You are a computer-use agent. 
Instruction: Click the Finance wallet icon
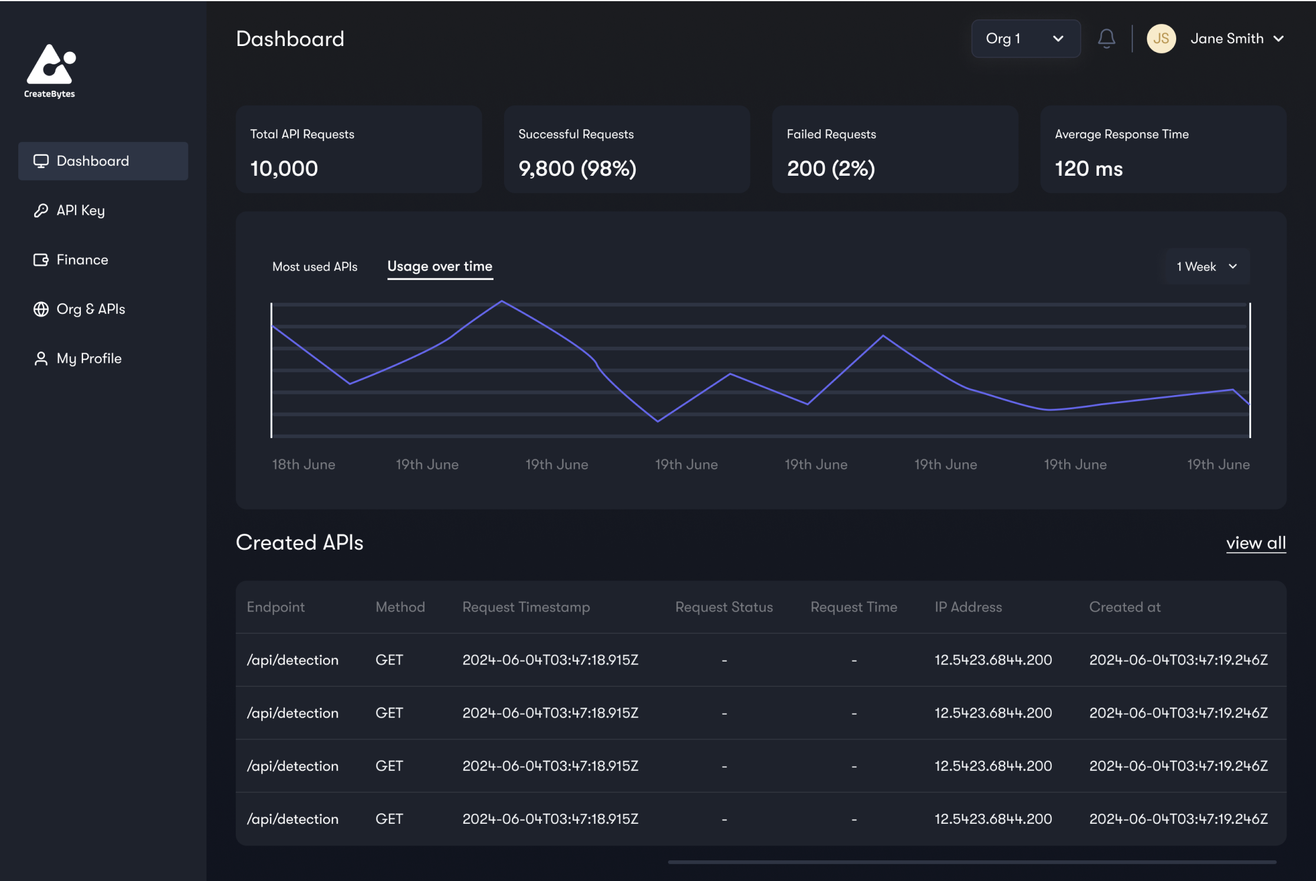41,260
